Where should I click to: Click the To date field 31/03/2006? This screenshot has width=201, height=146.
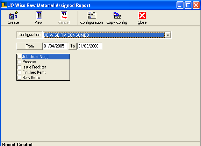pyautogui.click(x=89, y=46)
